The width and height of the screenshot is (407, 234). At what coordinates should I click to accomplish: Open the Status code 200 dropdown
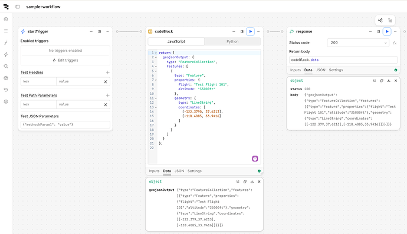358,43
